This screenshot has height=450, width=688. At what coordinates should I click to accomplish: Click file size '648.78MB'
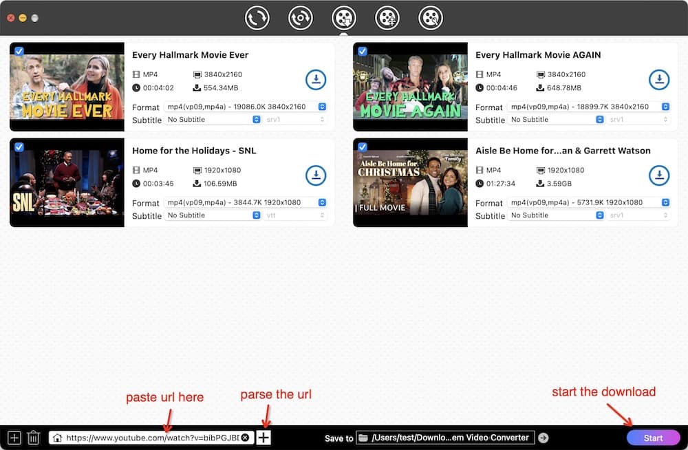tap(564, 88)
